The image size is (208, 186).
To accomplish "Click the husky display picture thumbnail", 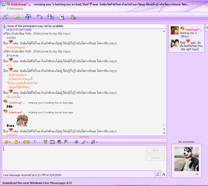I will tap(186, 159).
